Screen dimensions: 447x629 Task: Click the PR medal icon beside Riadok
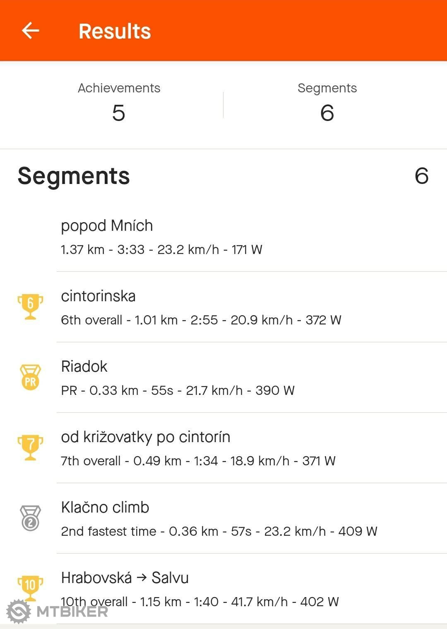30,377
